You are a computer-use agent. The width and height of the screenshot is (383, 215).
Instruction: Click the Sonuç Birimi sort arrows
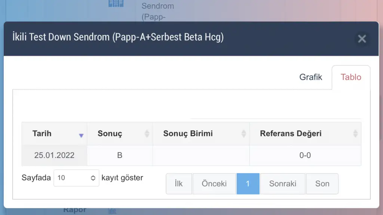pyautogui.click(x=244, y=134)
